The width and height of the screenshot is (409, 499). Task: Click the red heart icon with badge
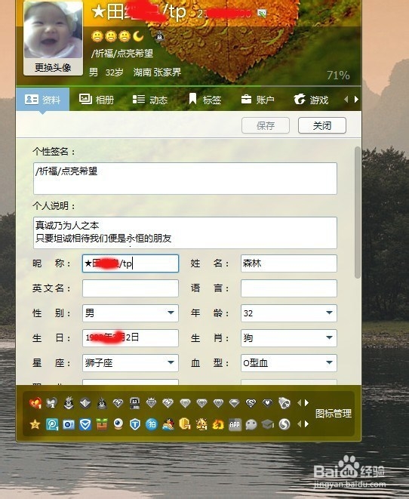click(35, 403)
